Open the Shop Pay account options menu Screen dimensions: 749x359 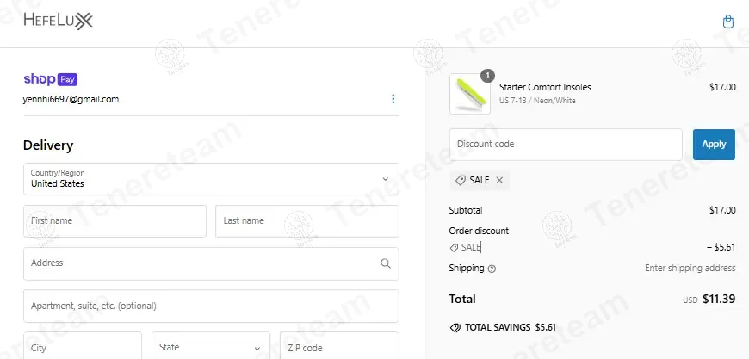[393, 99]
